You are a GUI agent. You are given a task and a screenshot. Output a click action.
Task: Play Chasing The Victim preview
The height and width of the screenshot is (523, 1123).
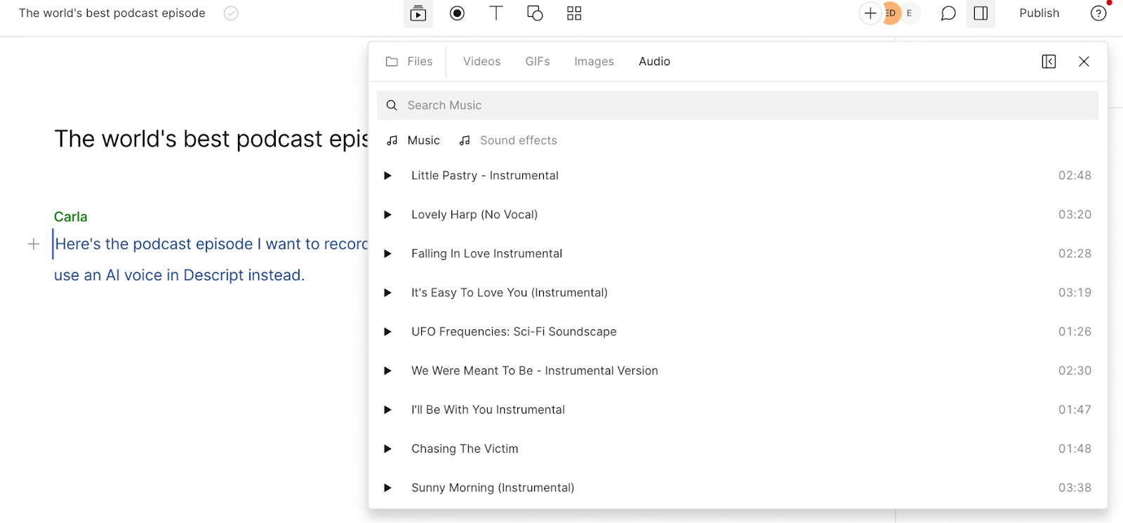pyautogui.click(x=387, y=449)
